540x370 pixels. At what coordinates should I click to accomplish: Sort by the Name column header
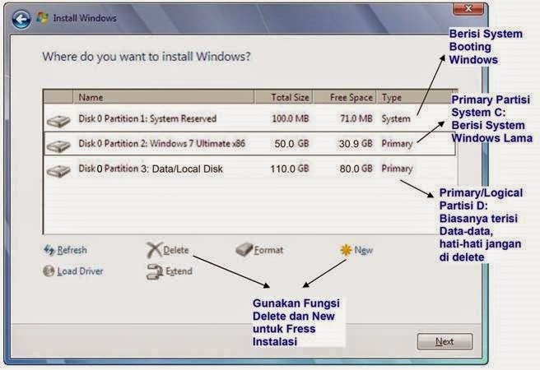[164, 97]
